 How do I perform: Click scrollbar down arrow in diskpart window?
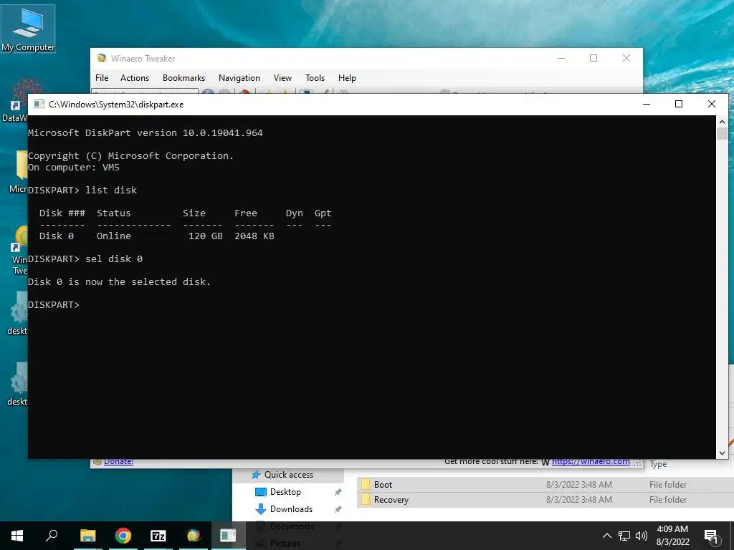[x=722, y=453]
